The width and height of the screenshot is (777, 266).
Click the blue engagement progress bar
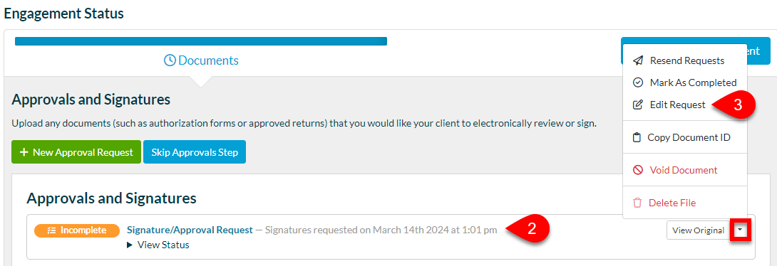(201, 41)
